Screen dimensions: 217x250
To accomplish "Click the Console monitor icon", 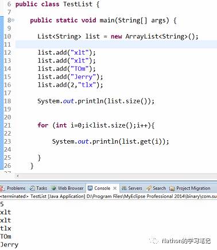I will pyautogui.click(x=90, y=189).
